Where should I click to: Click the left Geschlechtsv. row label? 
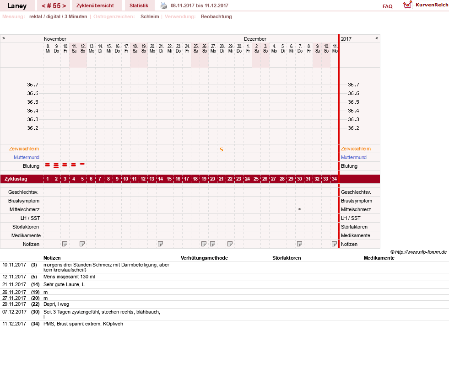tap(23, 192)
